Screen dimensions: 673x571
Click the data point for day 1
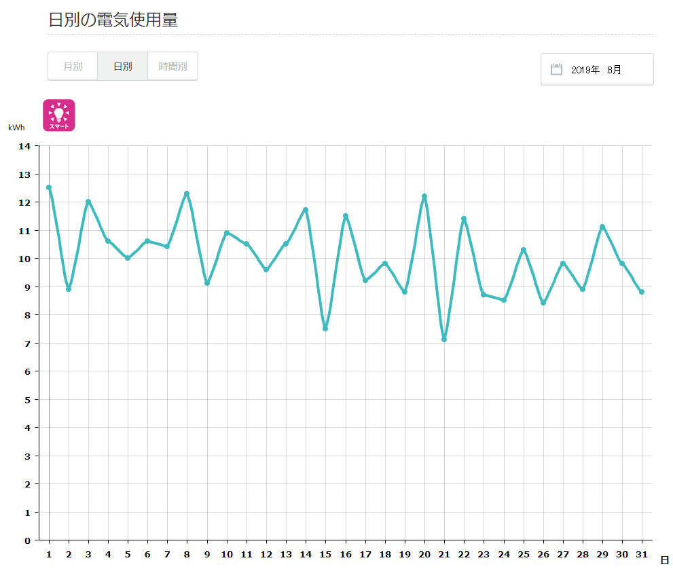(x=49, y=187)
